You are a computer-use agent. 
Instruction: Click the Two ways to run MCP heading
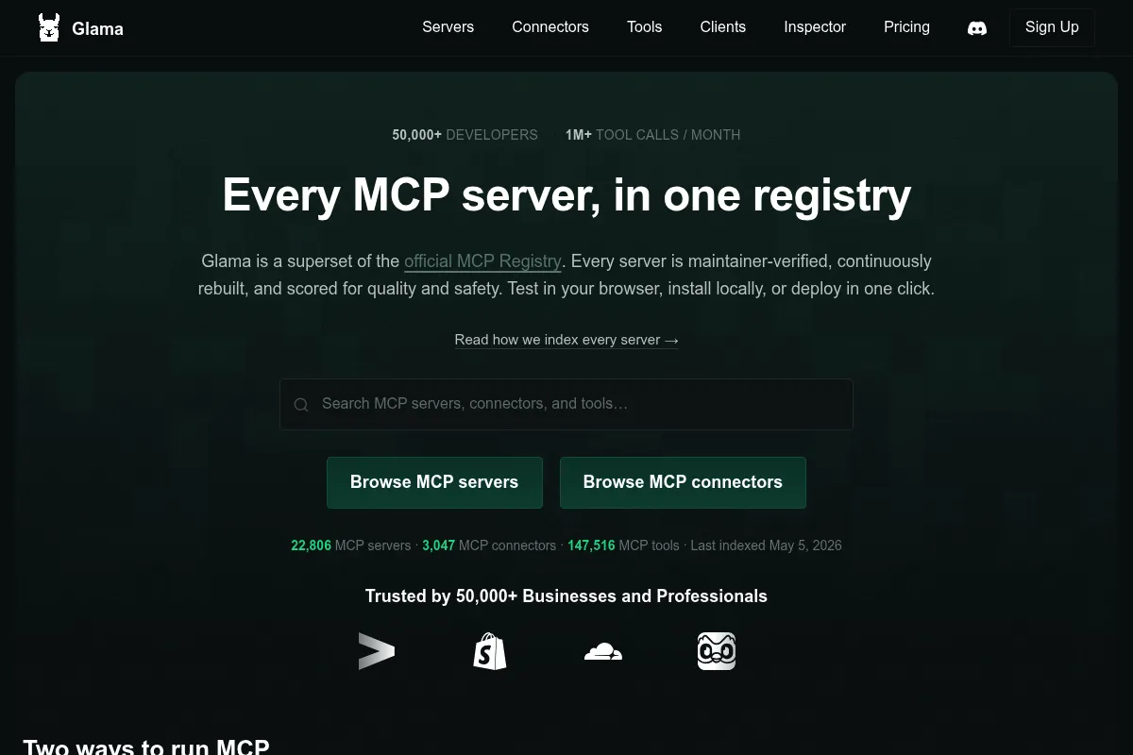coord(146,746)
